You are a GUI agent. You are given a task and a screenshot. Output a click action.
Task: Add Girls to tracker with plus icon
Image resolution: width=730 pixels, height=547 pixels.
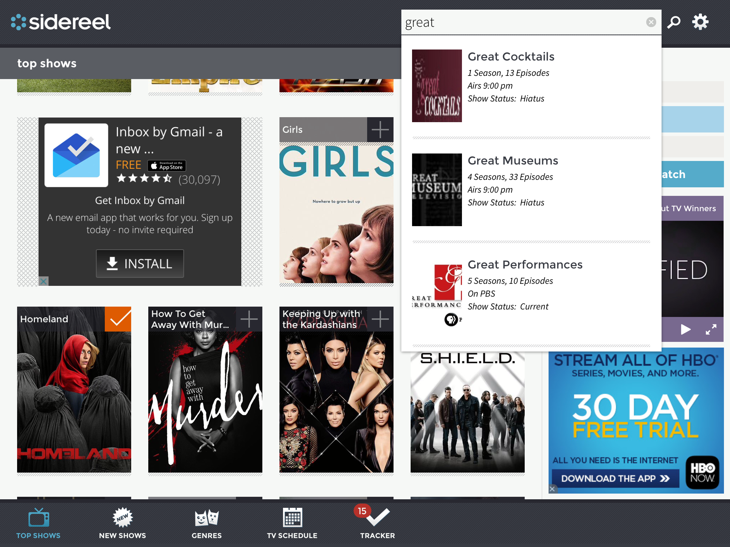click(380, 130)
